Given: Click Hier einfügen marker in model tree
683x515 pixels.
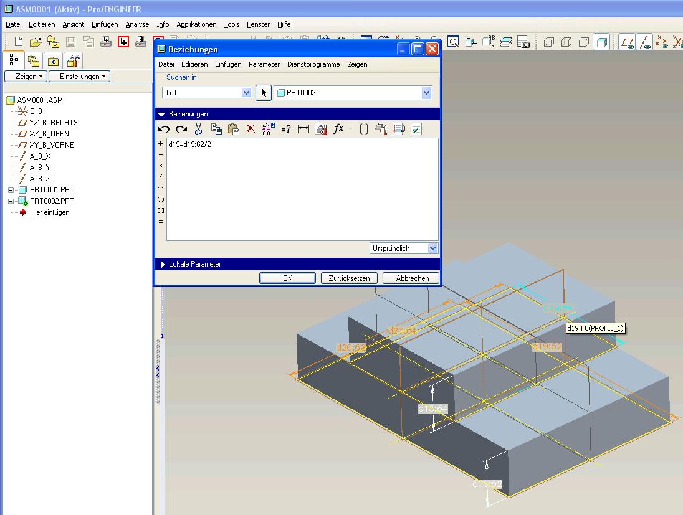Looking at the screenshot, I should click(x=50, y=212).
